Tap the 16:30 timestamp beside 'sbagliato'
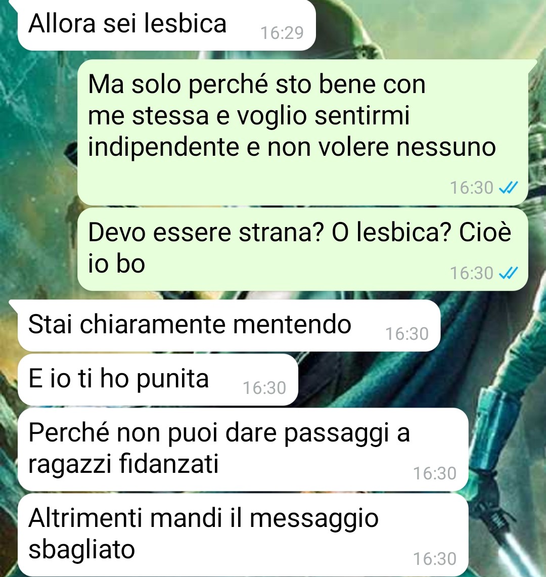 pos(435,559)
